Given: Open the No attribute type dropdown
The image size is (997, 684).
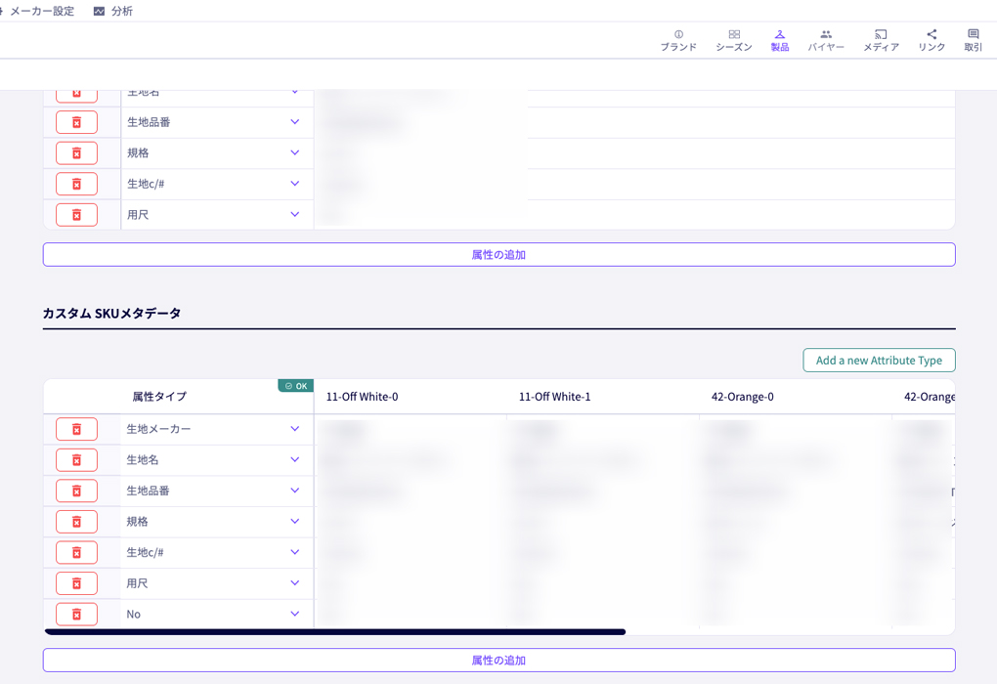Looking at the screenshot, I should [295, 614].
